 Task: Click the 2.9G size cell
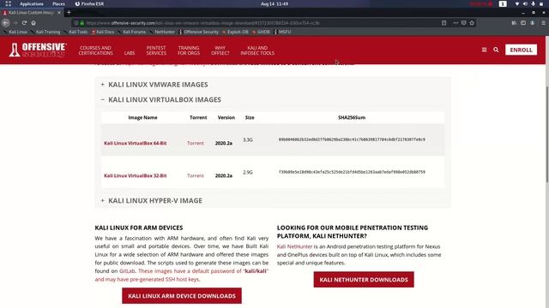[248, 172]
